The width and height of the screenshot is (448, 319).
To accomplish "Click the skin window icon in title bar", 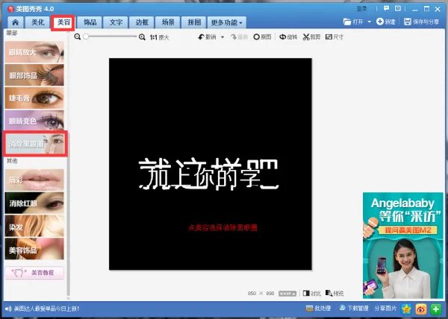I will coord(398,8).
